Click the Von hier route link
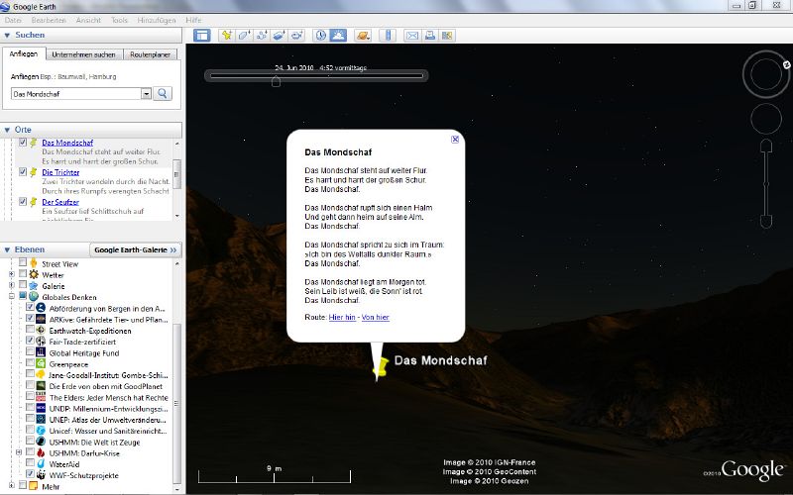This screenshot has height=495, width=793. (x=376, y=317)
